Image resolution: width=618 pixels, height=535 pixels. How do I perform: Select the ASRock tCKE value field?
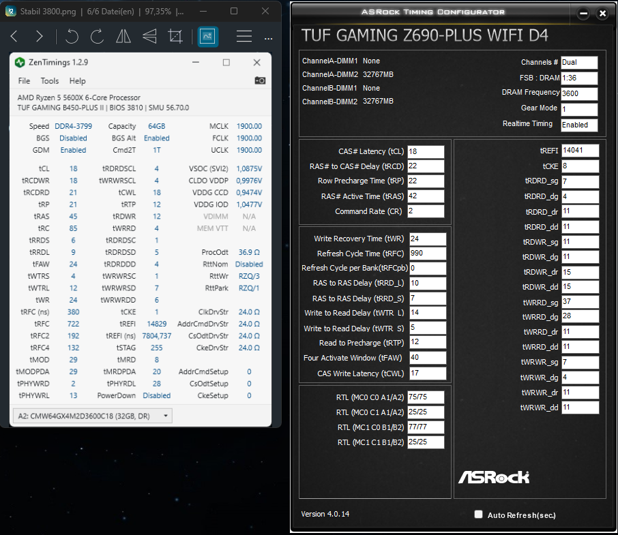(x=580, y=166)
